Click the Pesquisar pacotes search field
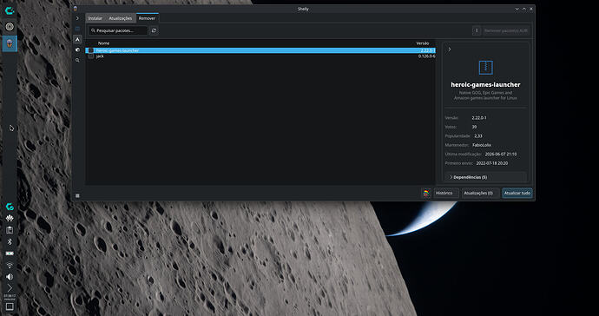Viewport: 599px width, 316px height. pyautogui.click(x=118, y=30)
